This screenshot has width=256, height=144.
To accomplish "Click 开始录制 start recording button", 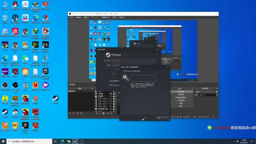I will click(180, 94).
